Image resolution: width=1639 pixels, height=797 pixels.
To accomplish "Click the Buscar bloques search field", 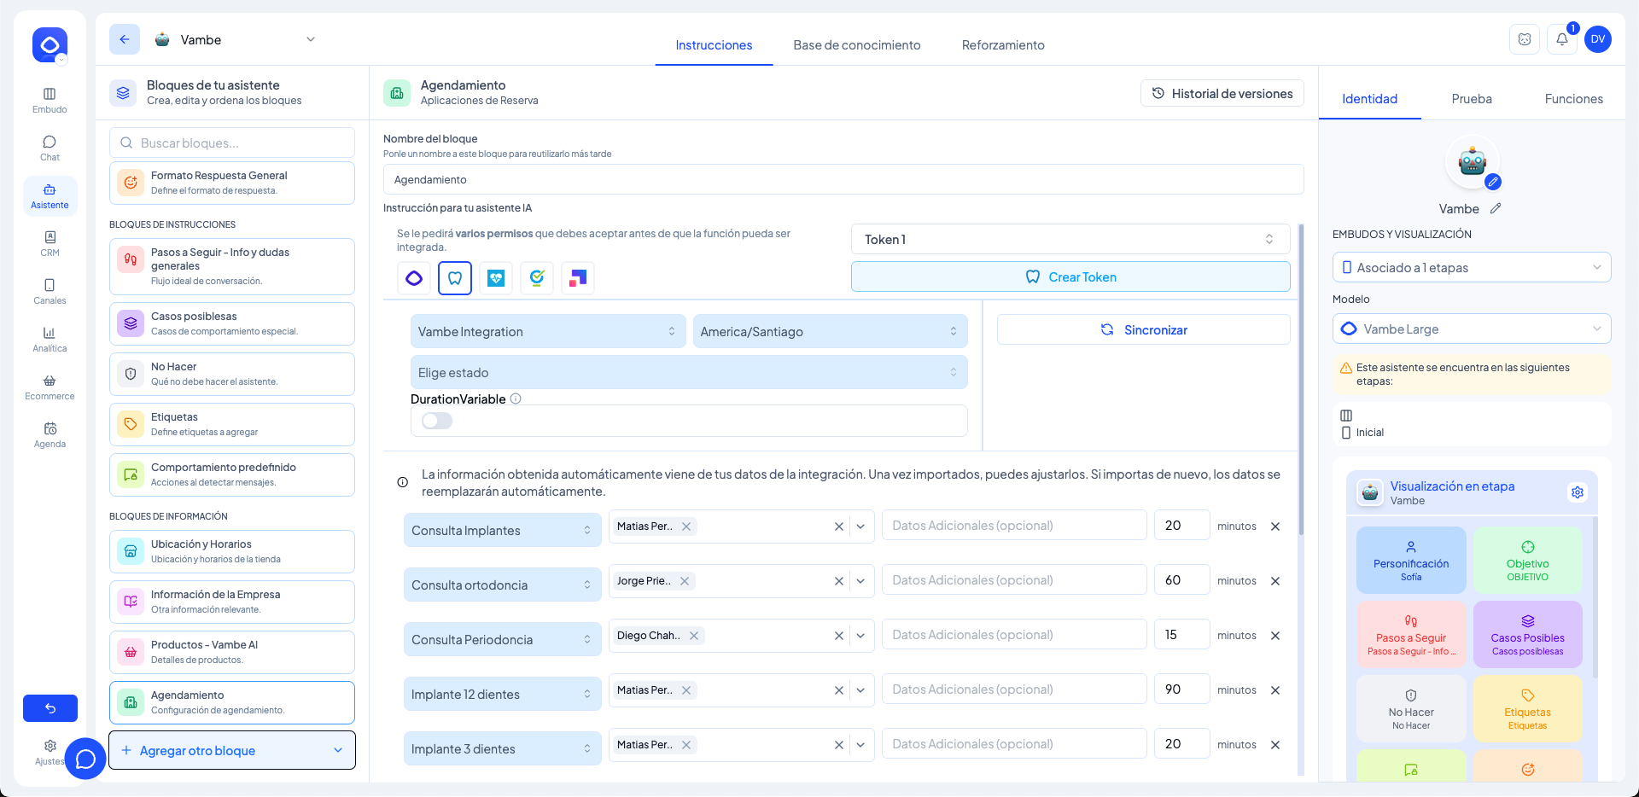I will 232,143.
